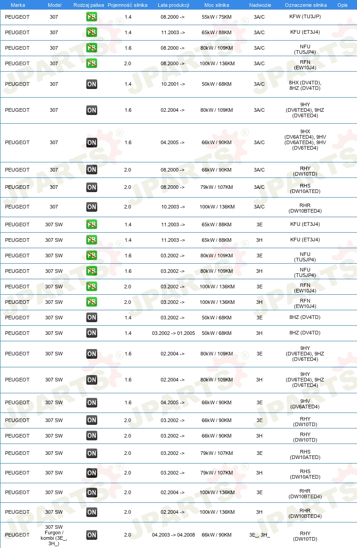Select the 9HV (DV6ATED4) cell in the 307 SW row
Screen dimensions: 357x548
[305, 404]
